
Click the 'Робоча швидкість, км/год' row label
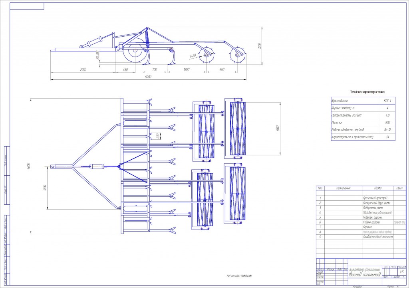[348, 130]
